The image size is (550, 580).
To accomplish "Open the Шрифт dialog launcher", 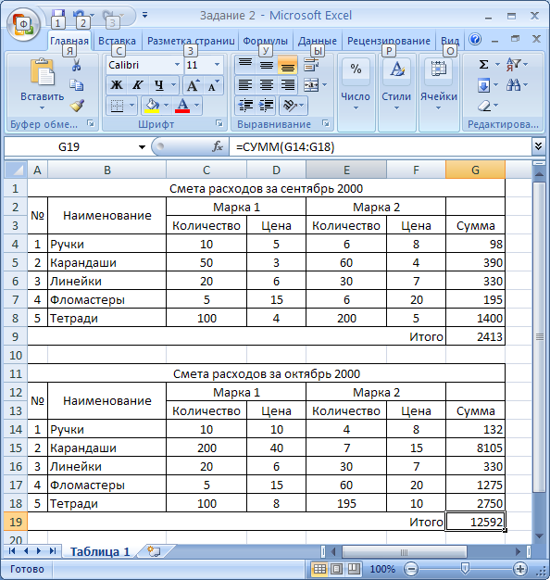I will [219, 123].
